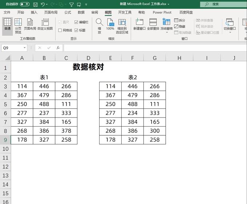Select Table 1 cell containing 378
This screenshot has height=204, width=247.
pyautogui.click(x=66, y=131)
